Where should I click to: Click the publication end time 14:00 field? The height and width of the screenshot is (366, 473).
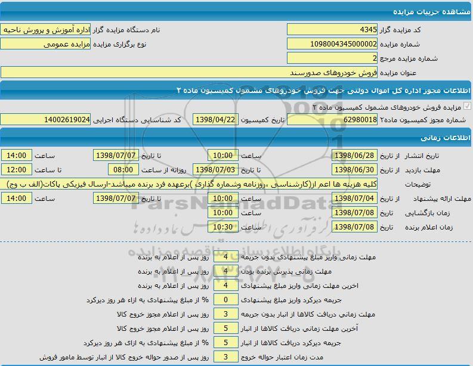click(x=16, y=155)
